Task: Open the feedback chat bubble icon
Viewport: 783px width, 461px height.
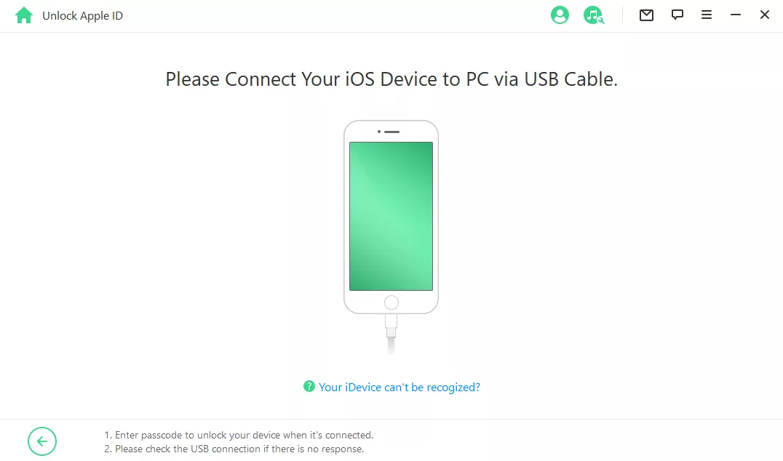Action: [677, 15]
